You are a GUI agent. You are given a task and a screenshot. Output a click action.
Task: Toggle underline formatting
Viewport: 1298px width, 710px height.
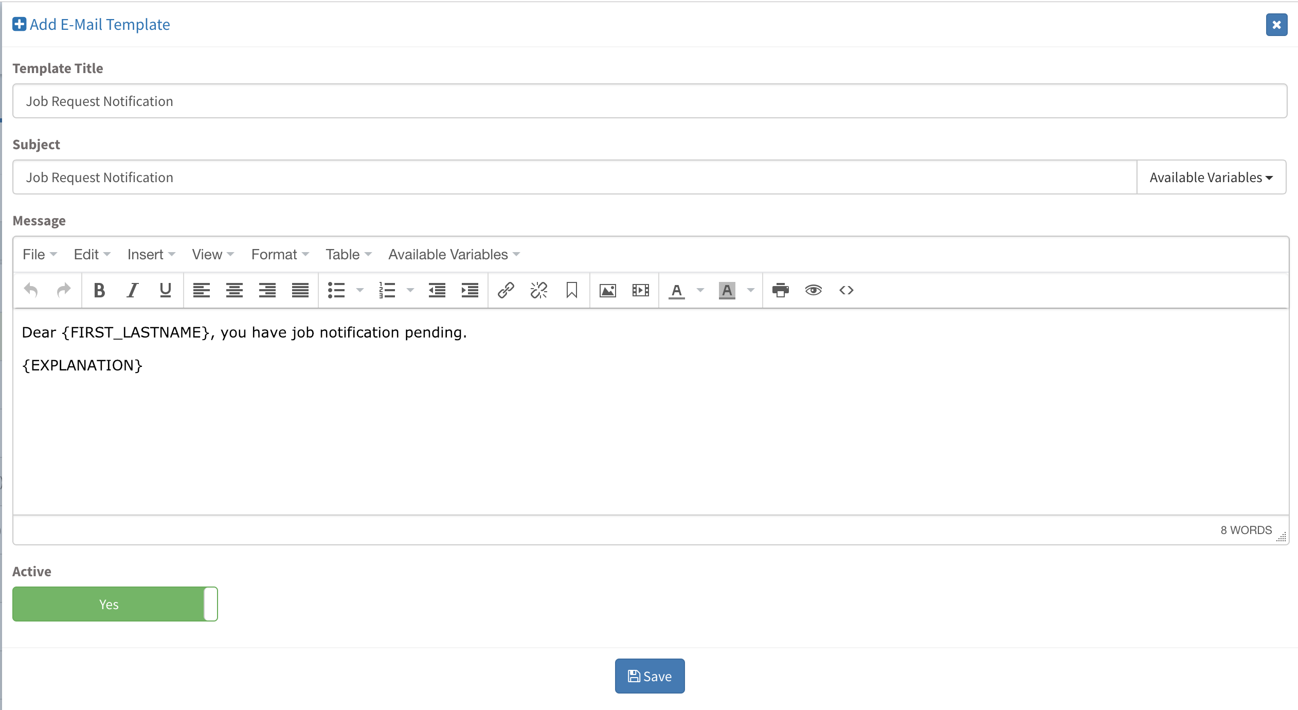pyautogui.click(x=165, y=291)
